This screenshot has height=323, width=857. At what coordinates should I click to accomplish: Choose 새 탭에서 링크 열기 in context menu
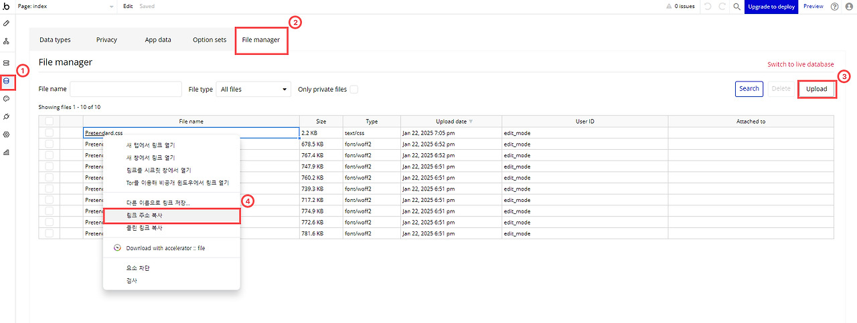tap(171, 145)
